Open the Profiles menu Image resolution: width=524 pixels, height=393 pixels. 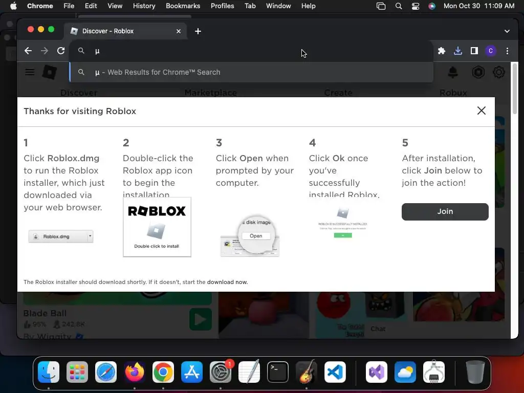pyautogui.click(x=222, y=6)
